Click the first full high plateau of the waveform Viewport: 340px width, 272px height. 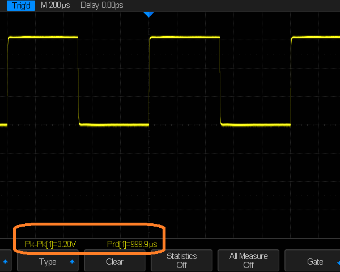click(x=43, y=37)
